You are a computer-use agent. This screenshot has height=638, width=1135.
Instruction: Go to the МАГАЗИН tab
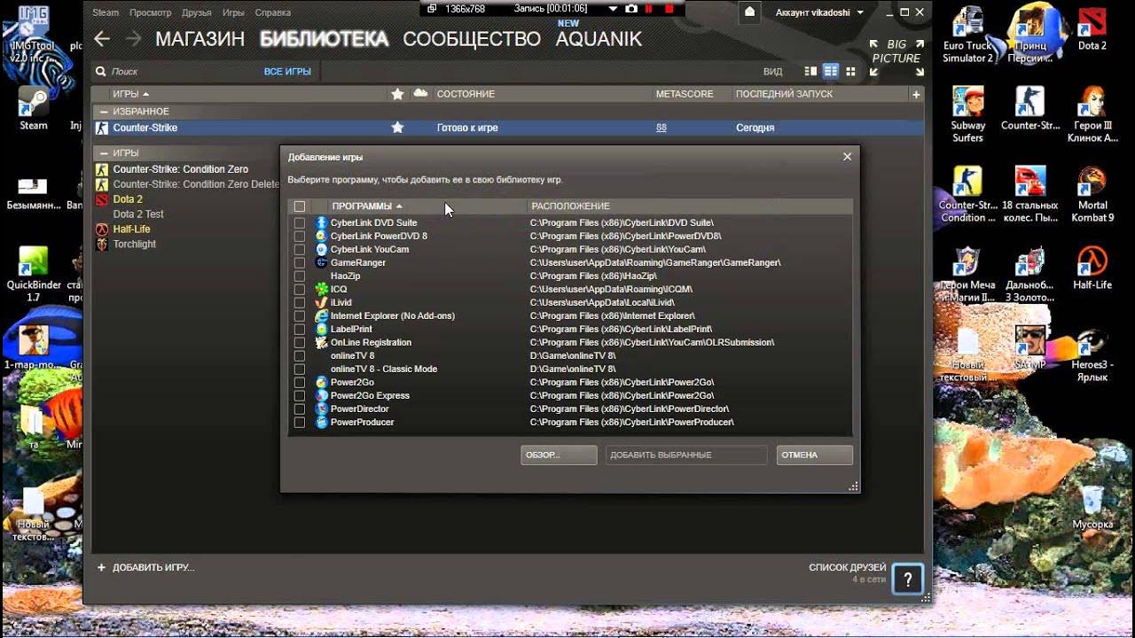point(200,39)
